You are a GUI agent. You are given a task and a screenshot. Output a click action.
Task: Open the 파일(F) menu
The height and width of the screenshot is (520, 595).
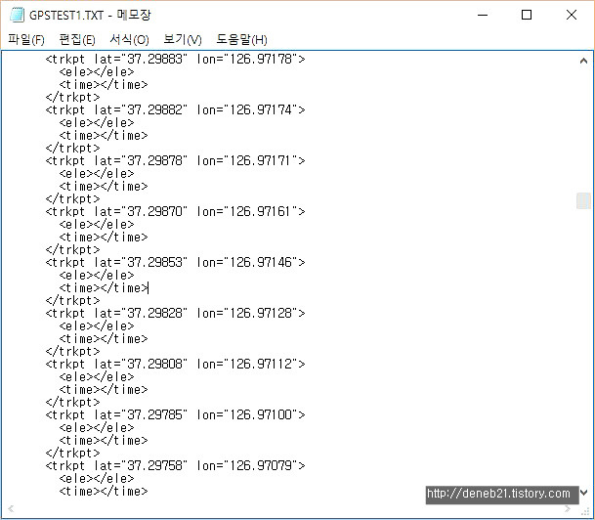[x=26, y=39]
